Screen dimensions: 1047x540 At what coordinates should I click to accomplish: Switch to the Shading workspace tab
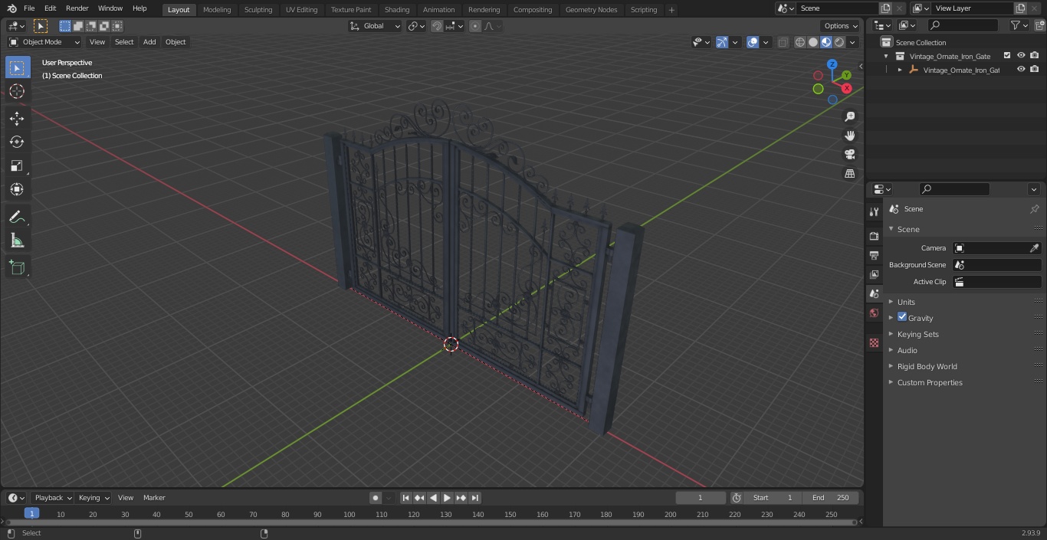pyautogui.click(x=397, y=10)
